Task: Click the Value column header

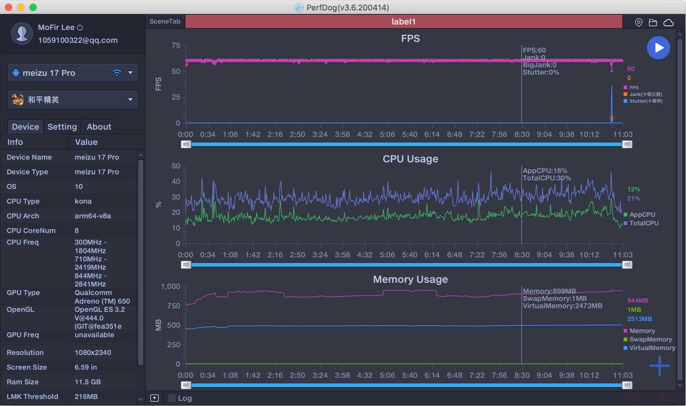Action: point(106,142)
